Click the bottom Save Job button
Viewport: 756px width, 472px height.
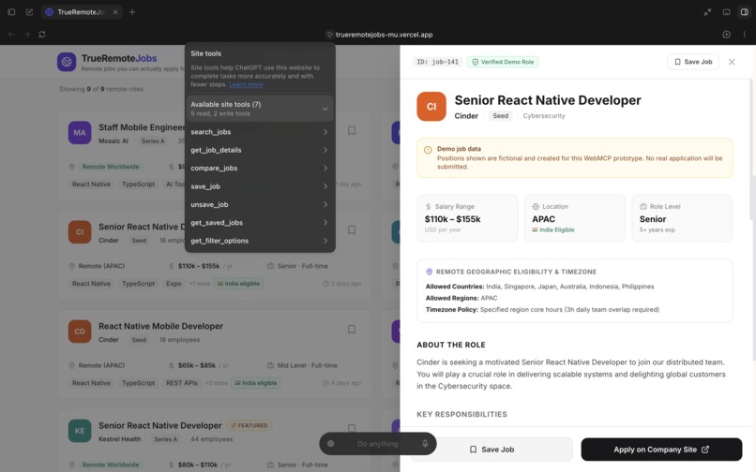491,450
